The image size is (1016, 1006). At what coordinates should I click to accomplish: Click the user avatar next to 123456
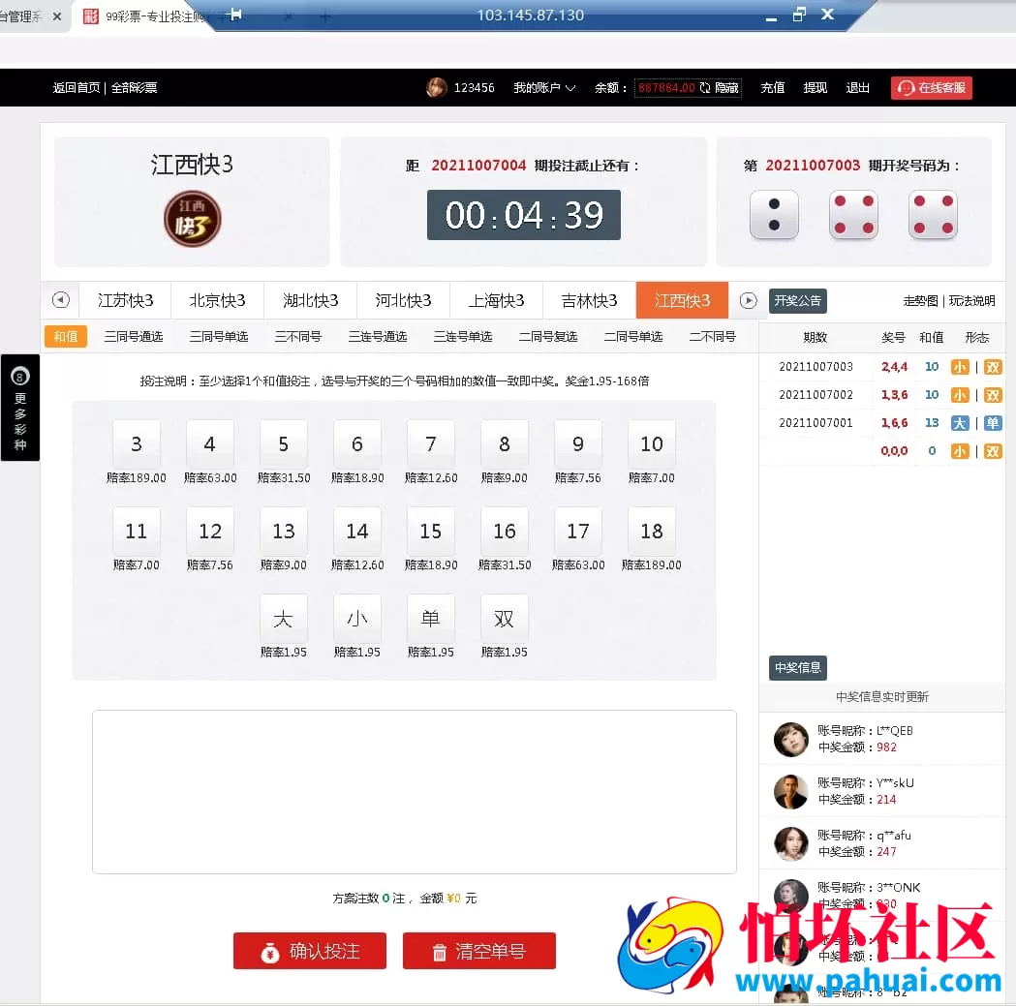click(x=436, y=87)
